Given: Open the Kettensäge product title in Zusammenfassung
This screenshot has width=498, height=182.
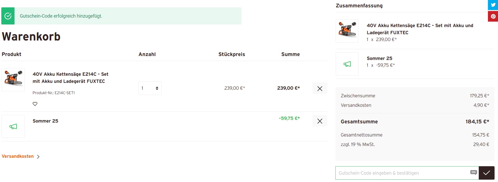Looking at the screenshot, I should pos(420,29).
